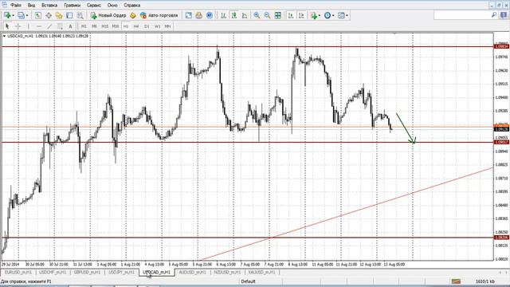Click the blue round toolbar icon
This screenshot has width=510, height=287.
[210, 15]
